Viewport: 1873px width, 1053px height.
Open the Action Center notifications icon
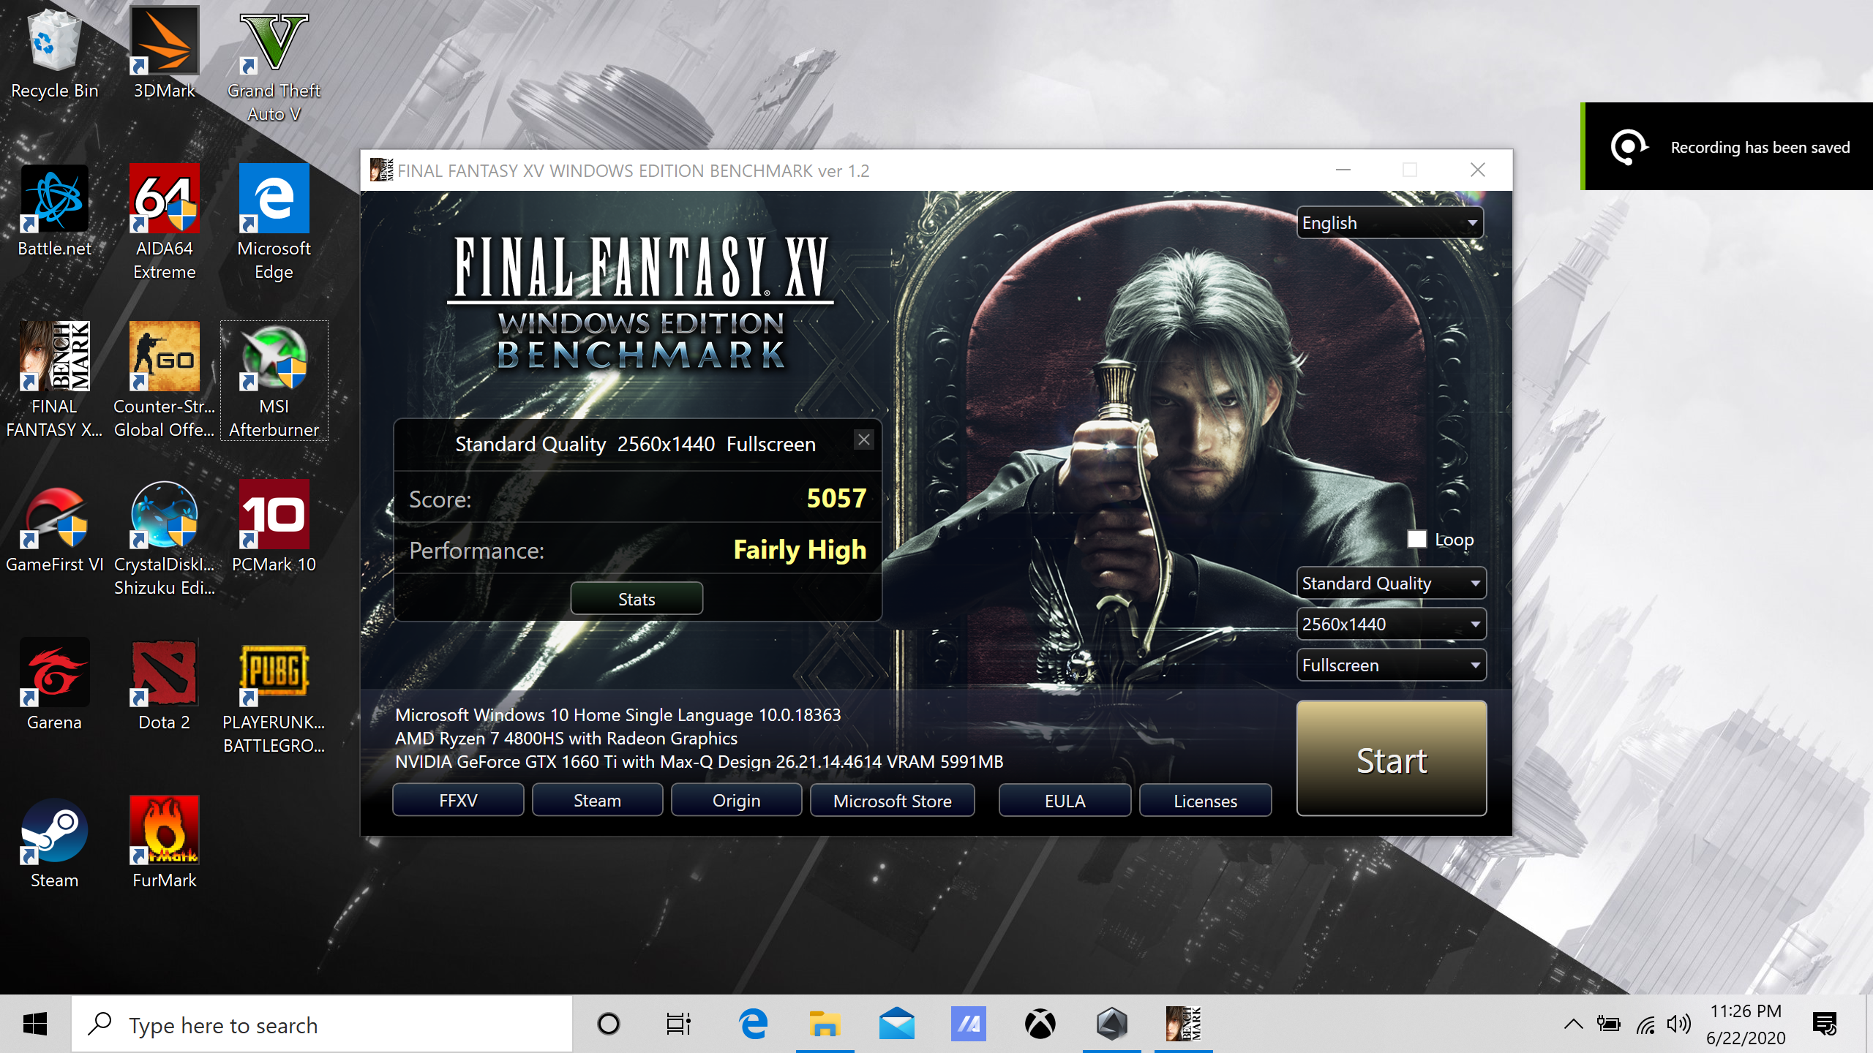(1825, 1024)
